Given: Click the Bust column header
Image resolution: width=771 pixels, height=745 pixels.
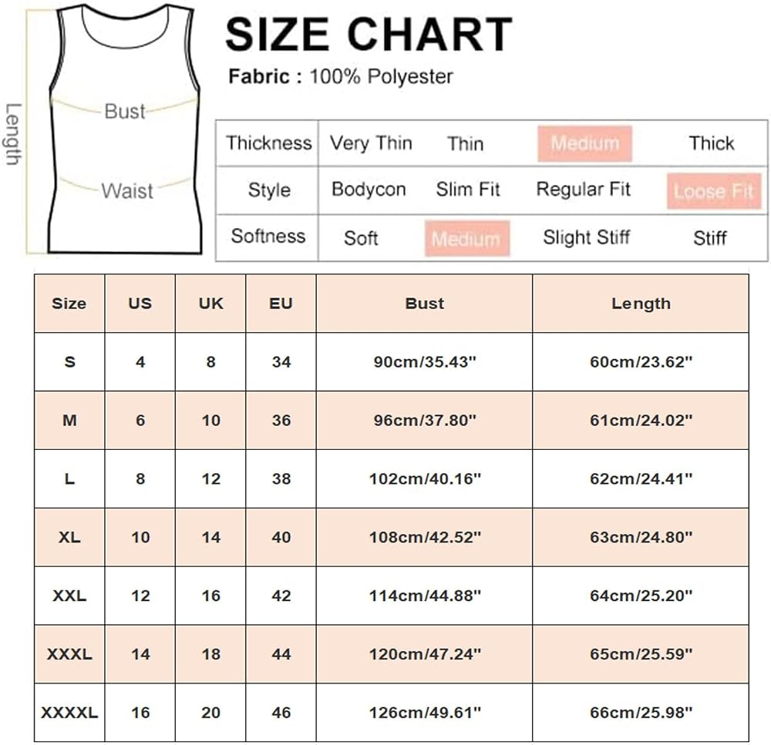Looking at the screenshot, I should 424,304.
